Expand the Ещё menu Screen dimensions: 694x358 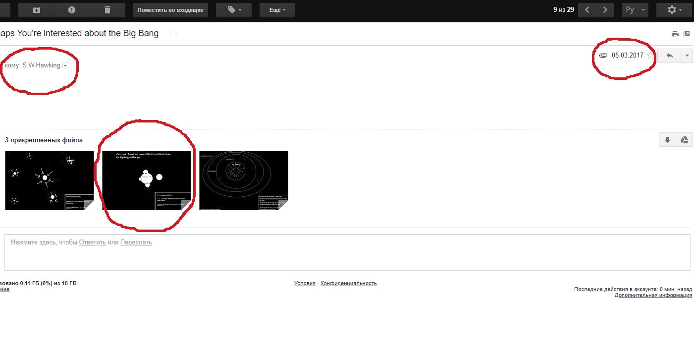(x=277, y=10)
